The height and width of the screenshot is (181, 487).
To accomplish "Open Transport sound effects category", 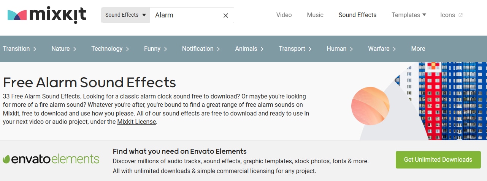I will coord(295,49).
